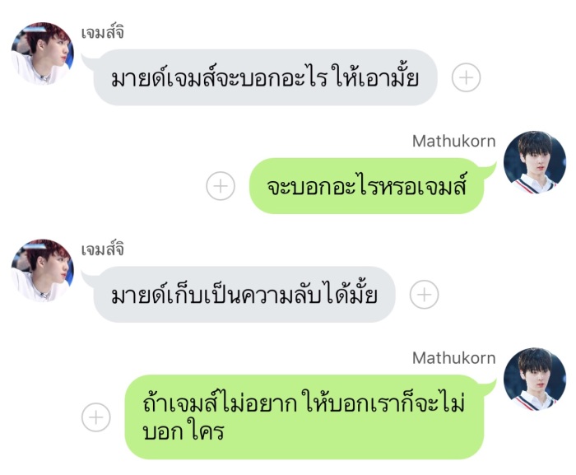The height and width of the screenshot is (475, 576).
Task: Click the second line "บอกใคร" in last bubble
Action: pyautogui.click(x=183, y=431)
